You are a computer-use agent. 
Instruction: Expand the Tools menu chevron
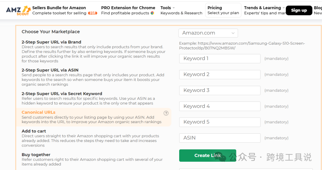[174, 8]
